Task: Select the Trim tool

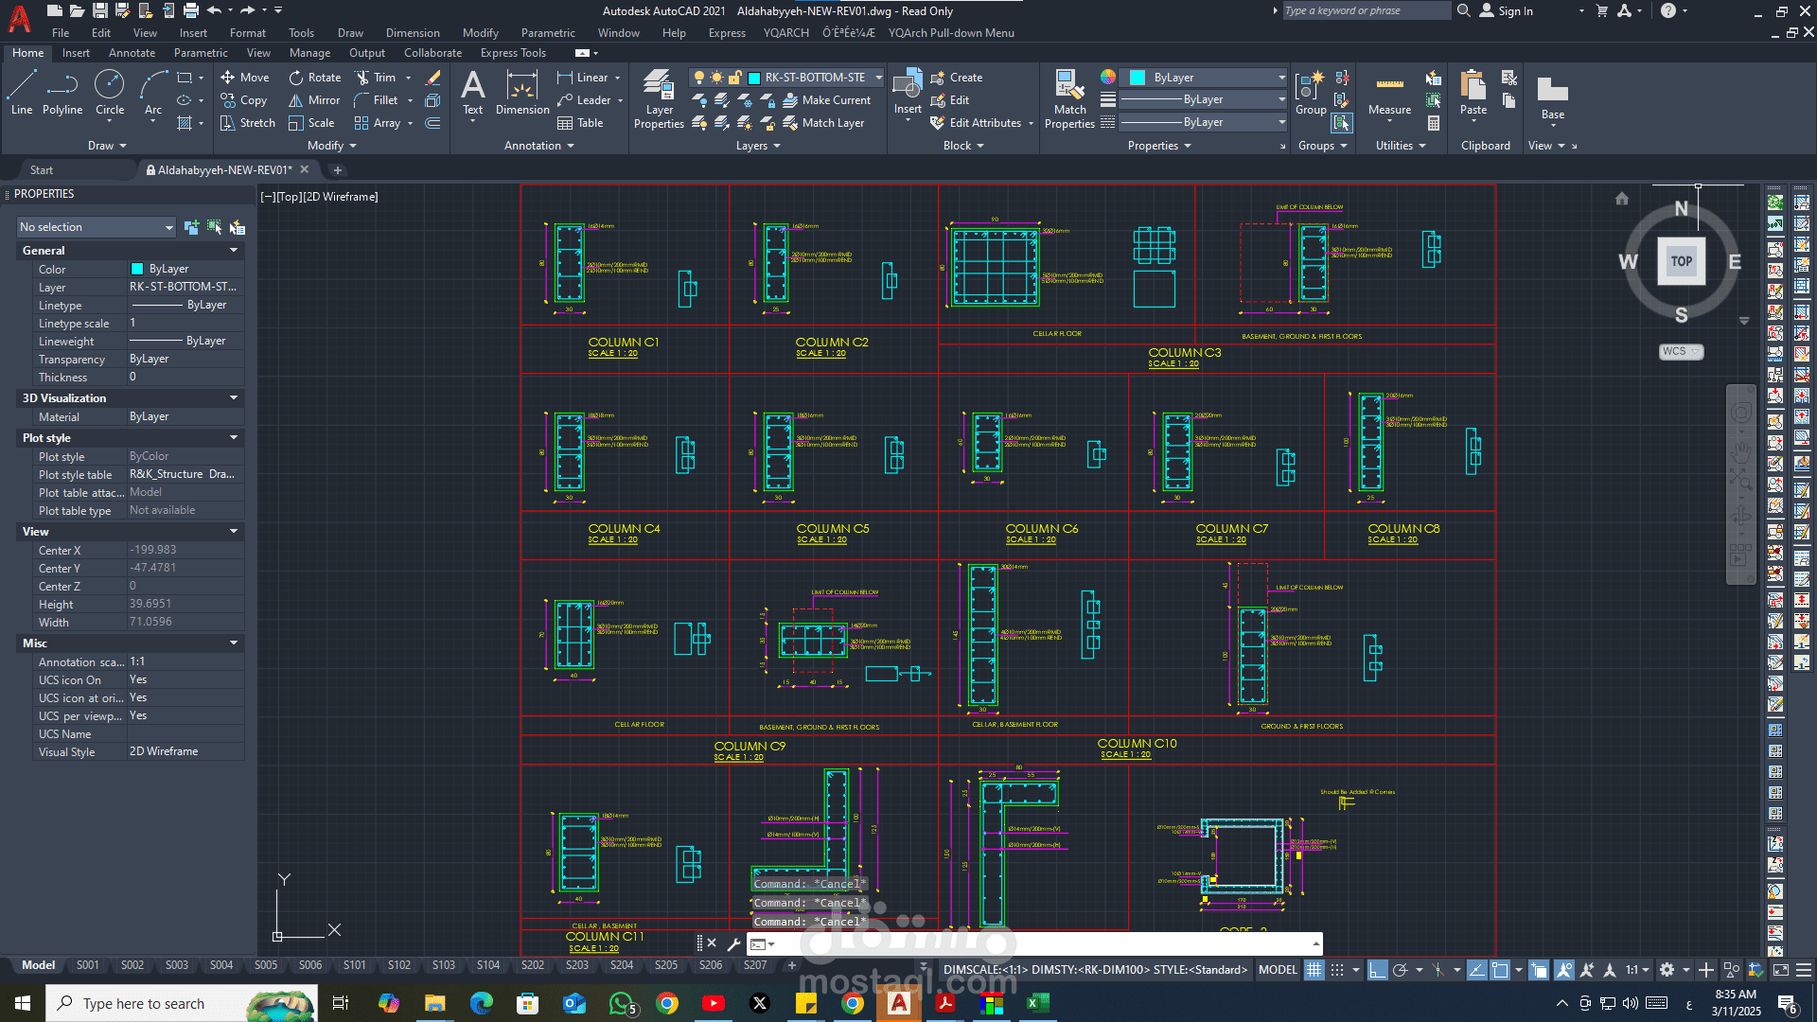Action: click(x=376, y=78)
